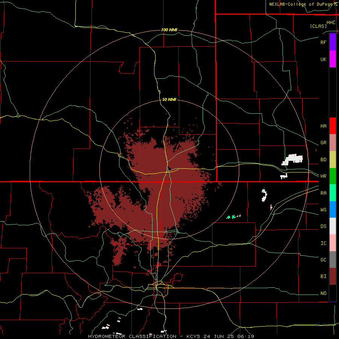This screenshot has width=339, height=339.
Task: Click the blue WS legend swatch
Action: tap(333, 209)
